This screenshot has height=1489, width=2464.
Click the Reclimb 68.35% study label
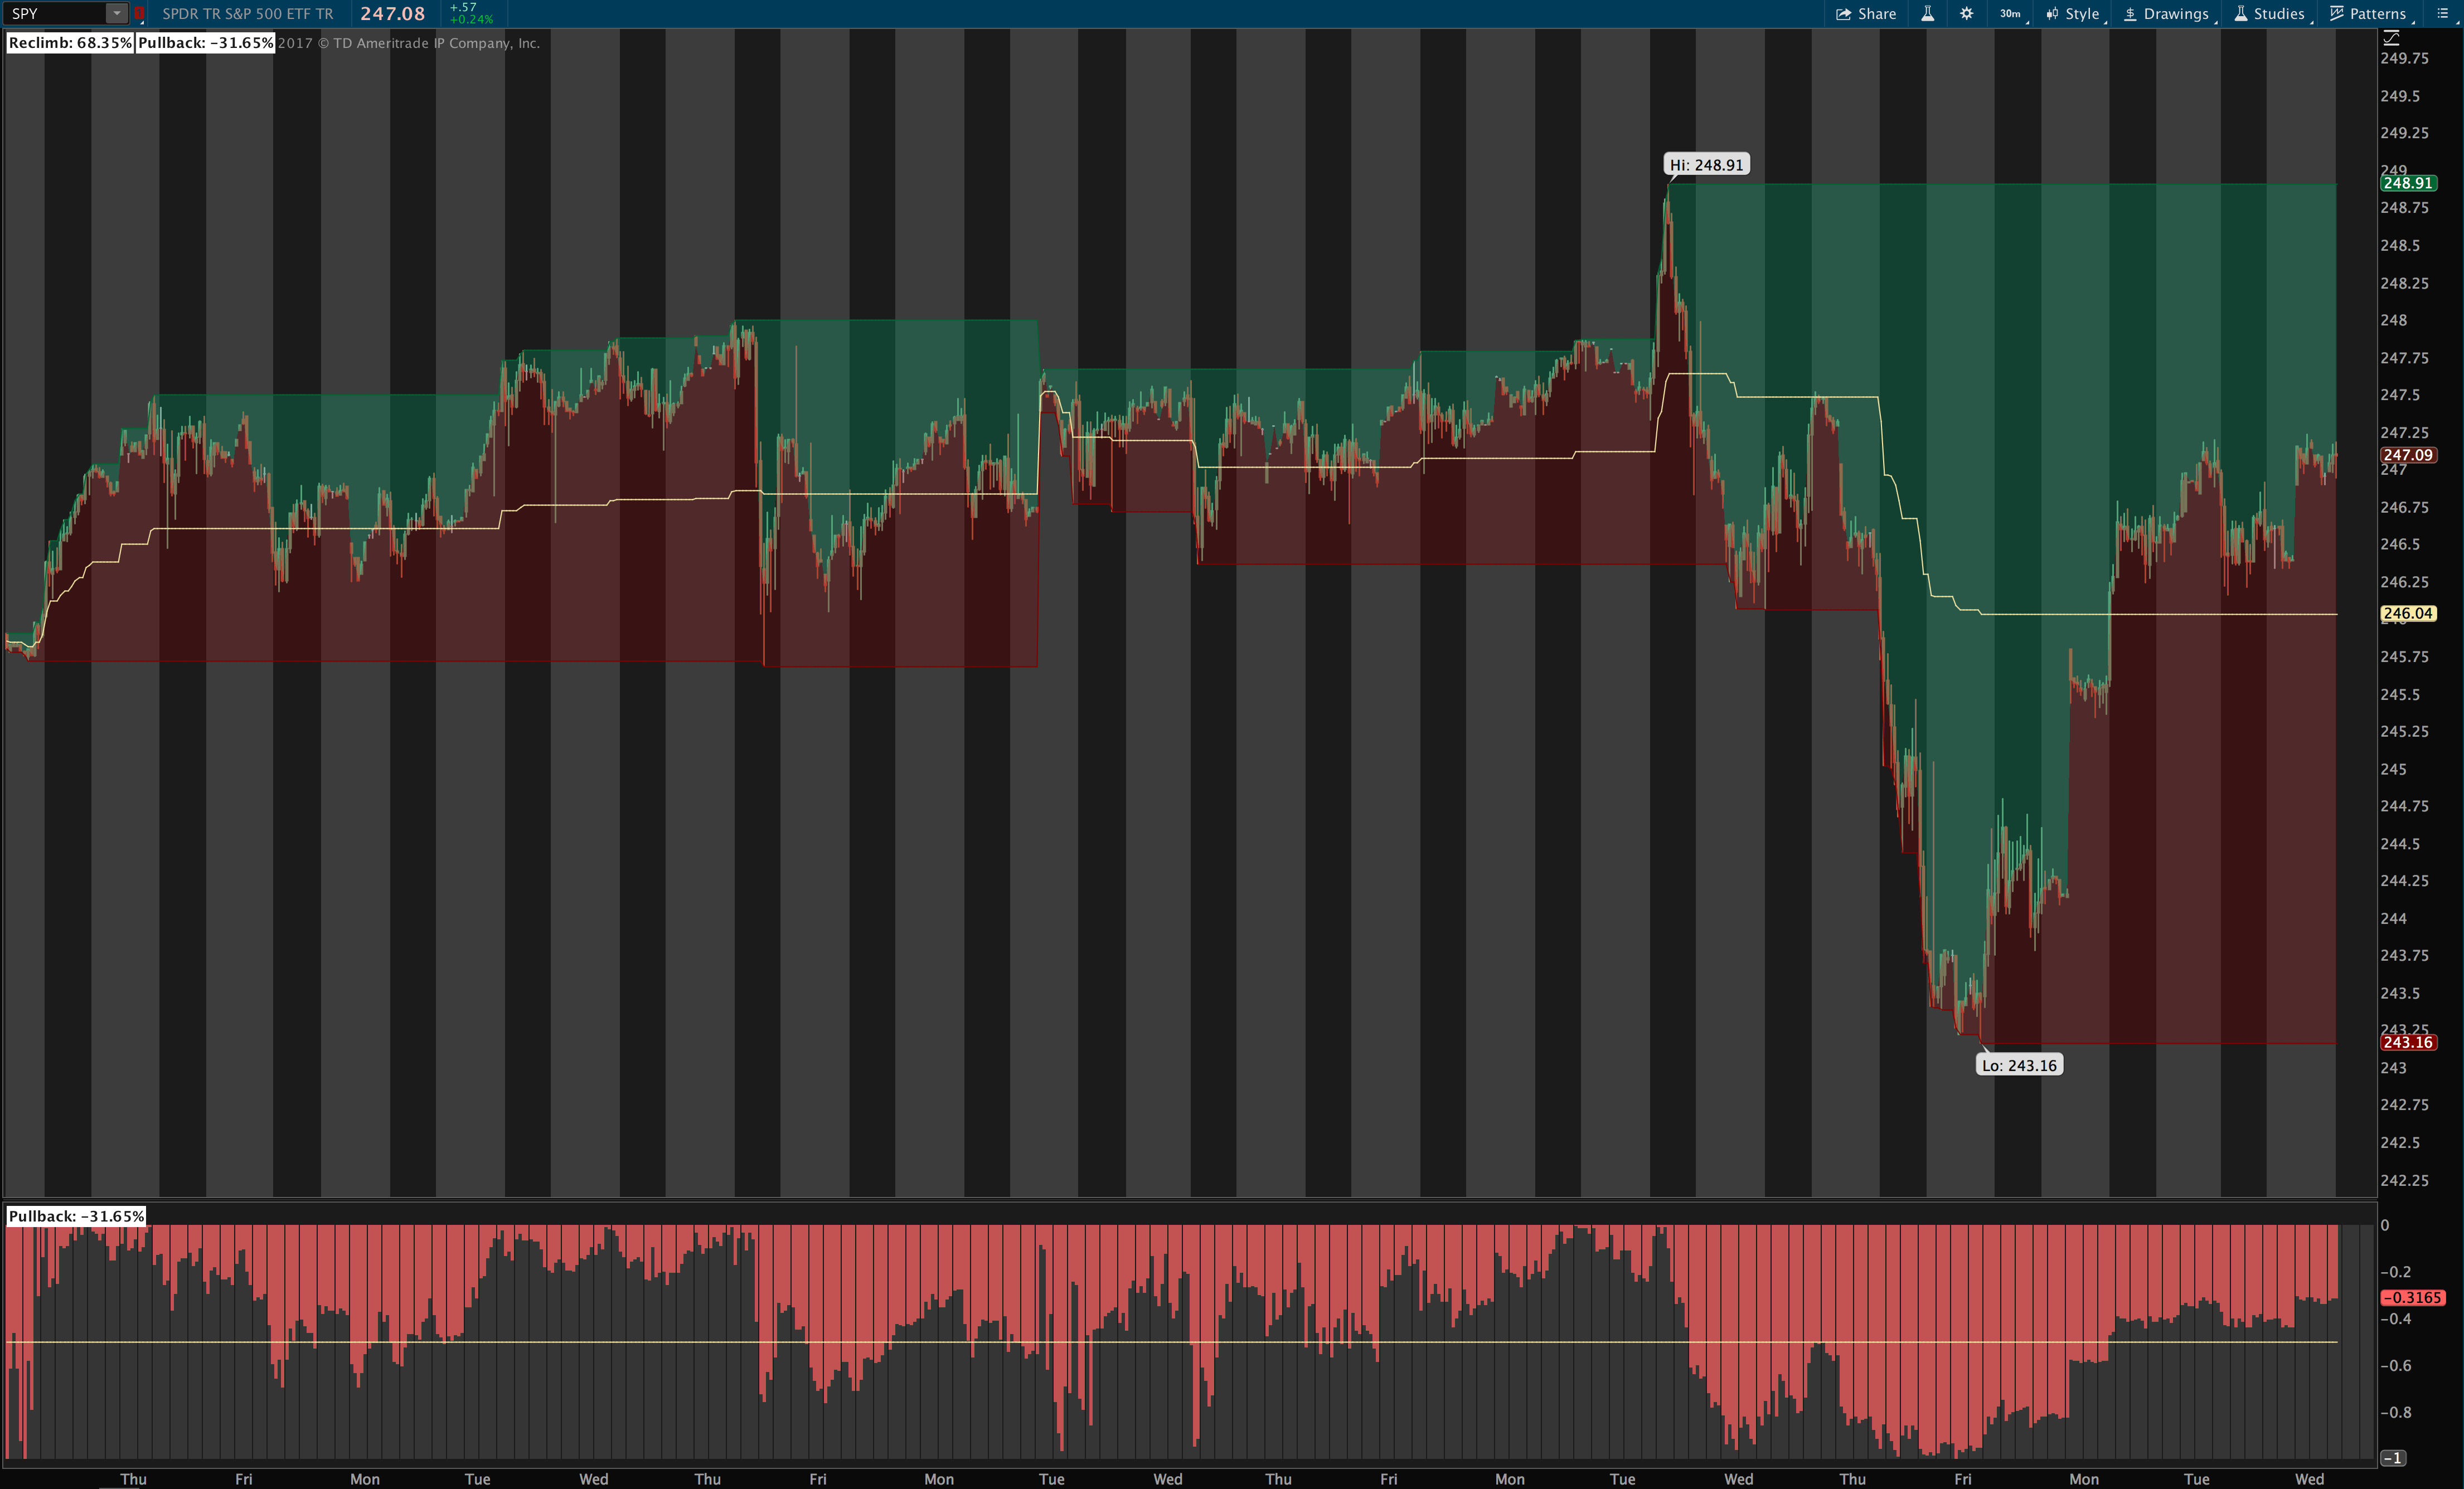[70, 43]
